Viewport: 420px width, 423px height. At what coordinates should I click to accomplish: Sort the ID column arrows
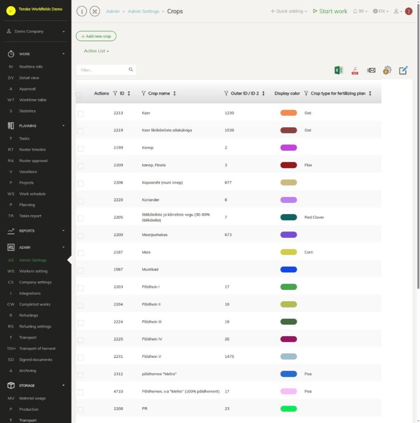tap(129, 93)
